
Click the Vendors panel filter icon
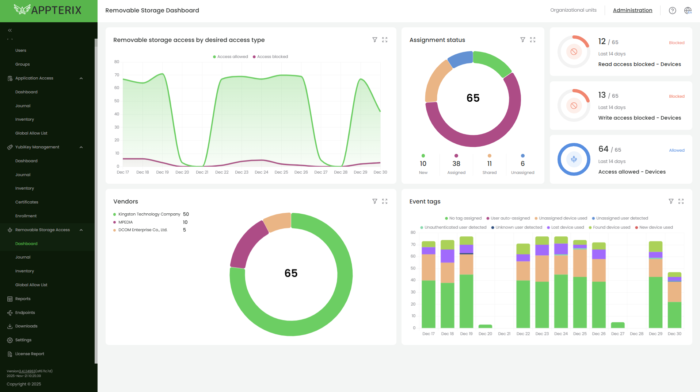pos(374,201)
